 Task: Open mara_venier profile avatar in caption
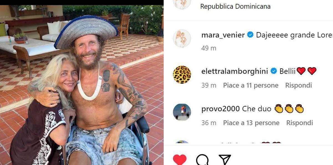point(182,38)
